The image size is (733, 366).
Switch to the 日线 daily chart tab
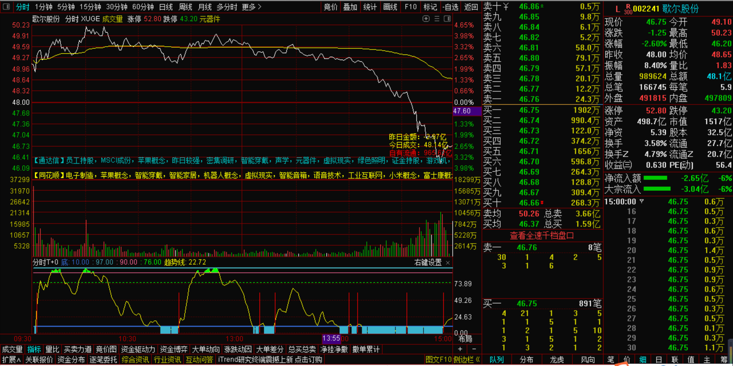point(166,7)
